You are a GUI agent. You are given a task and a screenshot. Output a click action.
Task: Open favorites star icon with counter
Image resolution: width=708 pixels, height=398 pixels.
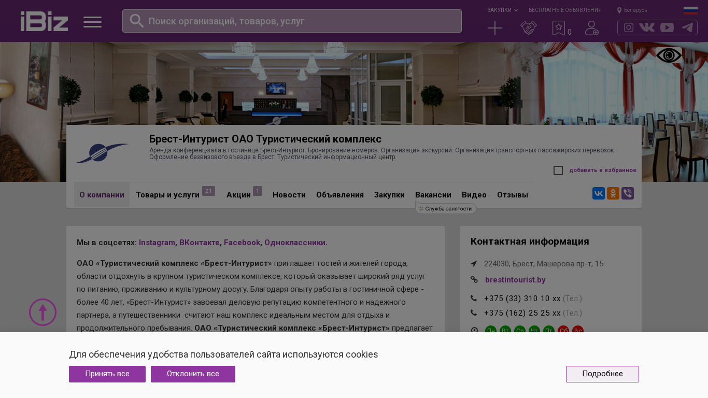[562, 29]
